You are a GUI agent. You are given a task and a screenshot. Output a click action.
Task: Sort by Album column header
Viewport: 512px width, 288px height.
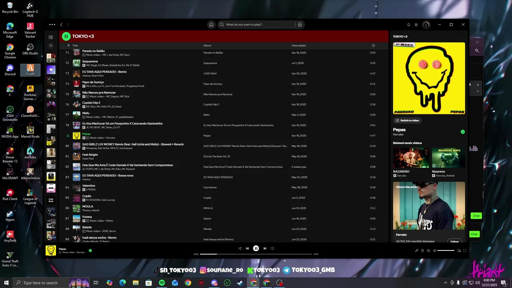coord(207,46)
